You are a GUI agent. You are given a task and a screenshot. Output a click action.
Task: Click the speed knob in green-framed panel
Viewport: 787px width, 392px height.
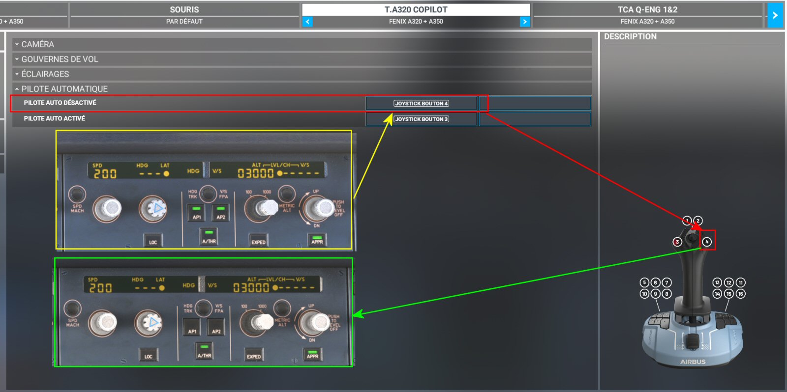(103, 322)
